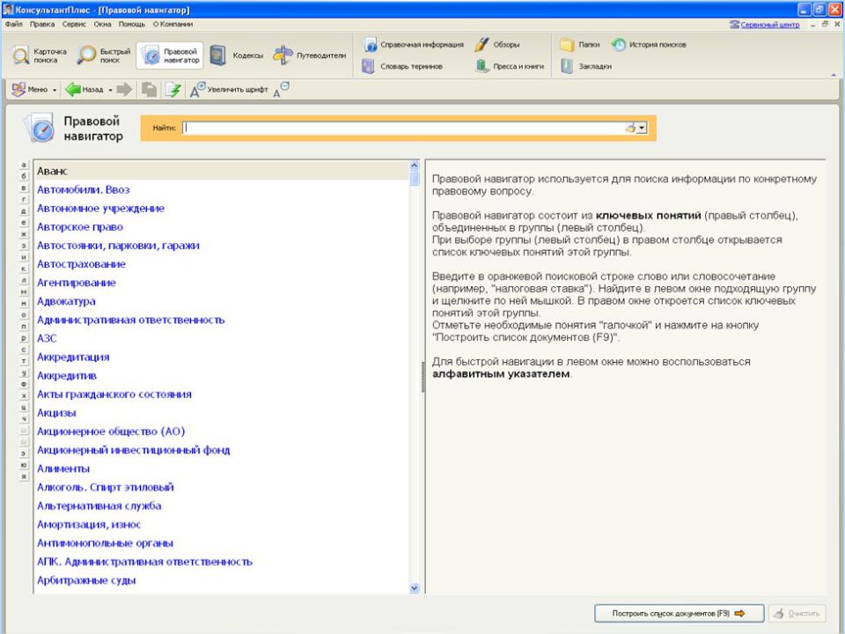Open Путеводители guides
Screen dimensions: 845x634
click(x=309, y=55)
